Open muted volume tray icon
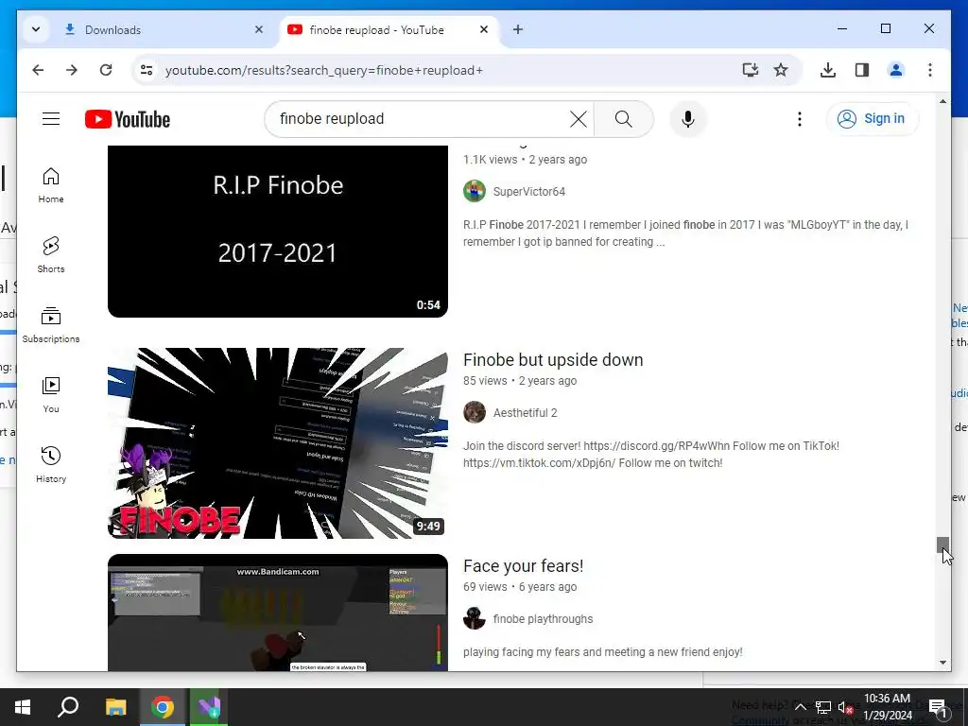968x726 pixels. (845, 707)
